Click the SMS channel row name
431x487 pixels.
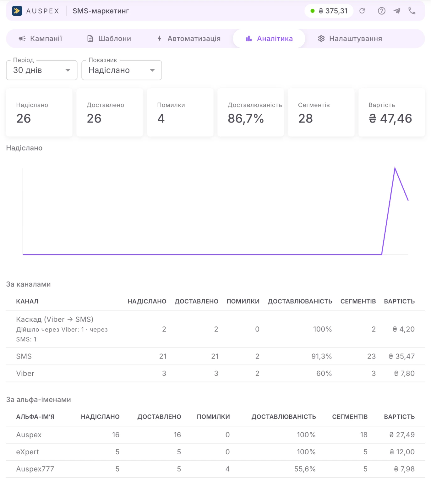click(x=24, y=356)
